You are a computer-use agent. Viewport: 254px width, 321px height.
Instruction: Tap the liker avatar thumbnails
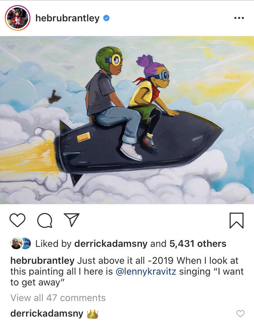[20, 243]
